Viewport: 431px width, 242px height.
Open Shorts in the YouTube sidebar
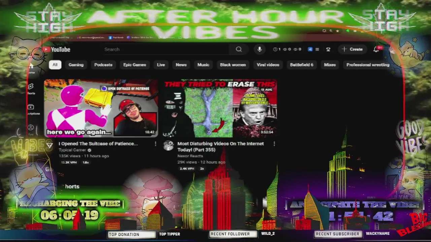31,89
